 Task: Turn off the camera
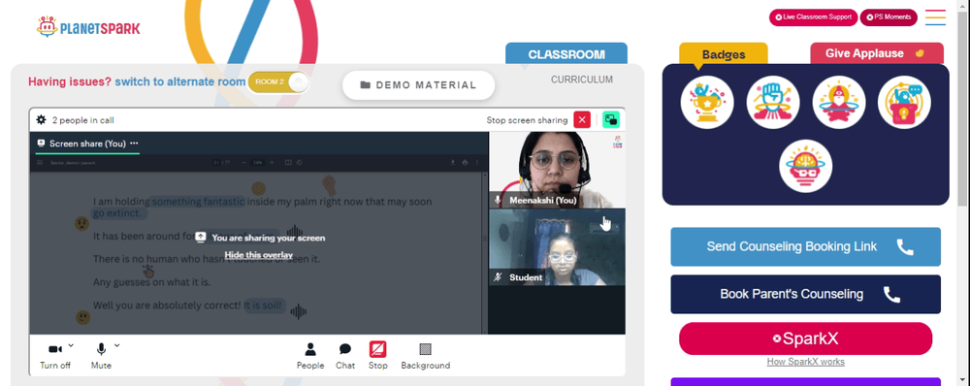(55, 356)
